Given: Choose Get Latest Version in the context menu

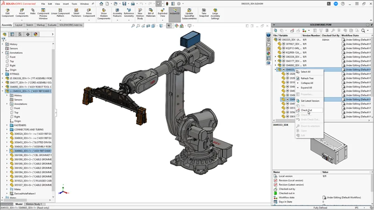Looking at the screenshot, I should point(309,101).
